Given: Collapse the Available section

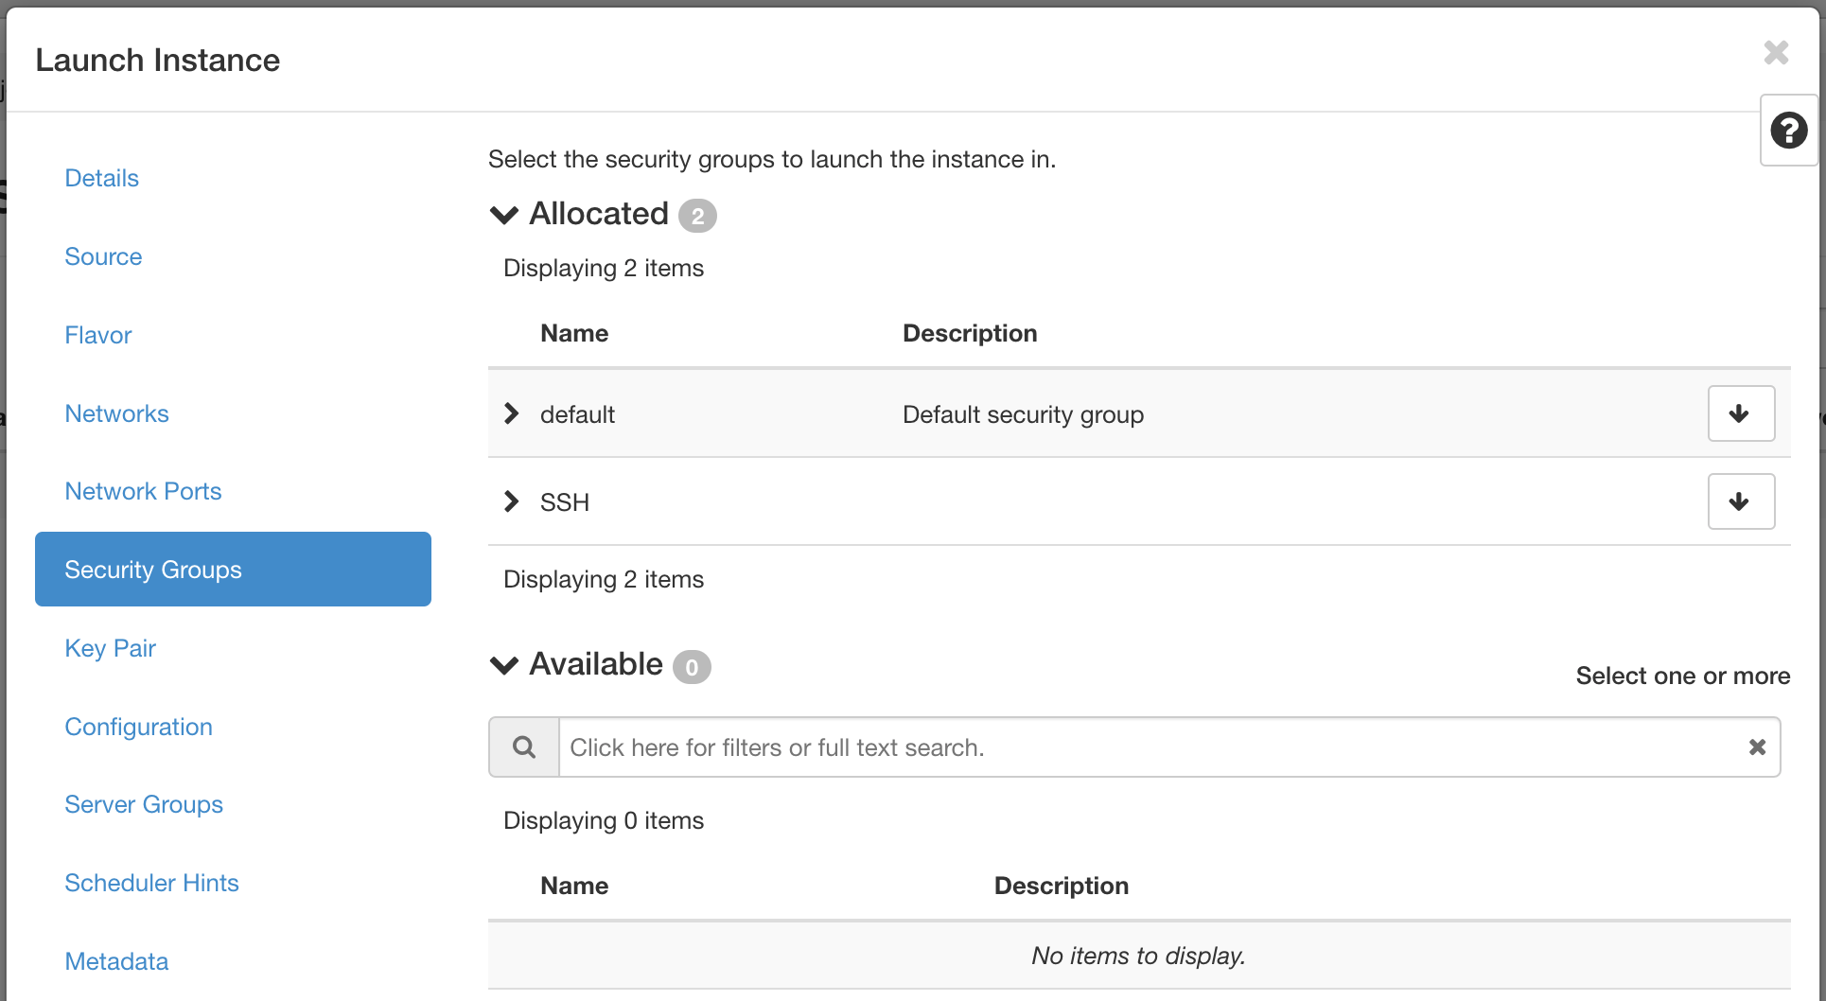Looking at the screenshot, I should click(504, 665).
